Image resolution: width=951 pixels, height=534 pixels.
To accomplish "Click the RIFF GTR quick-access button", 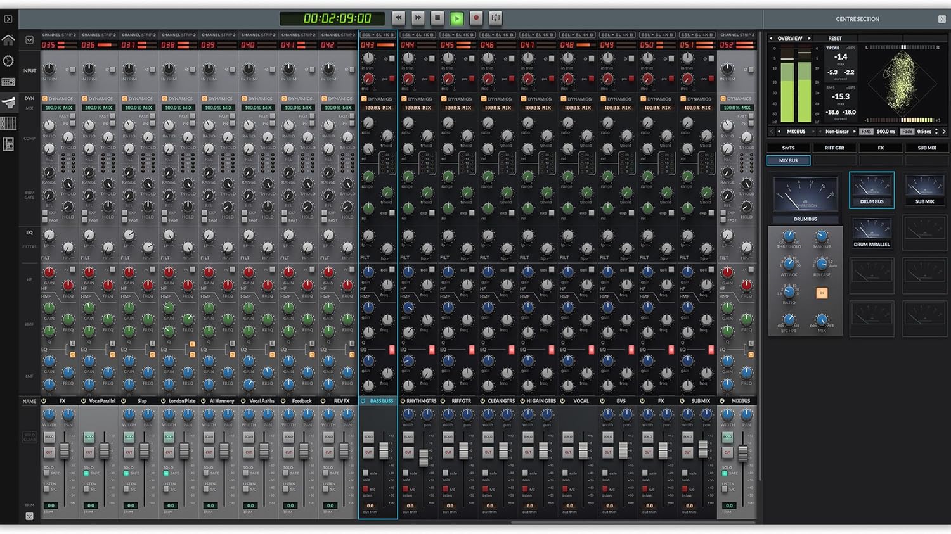I will coord(834,147).
